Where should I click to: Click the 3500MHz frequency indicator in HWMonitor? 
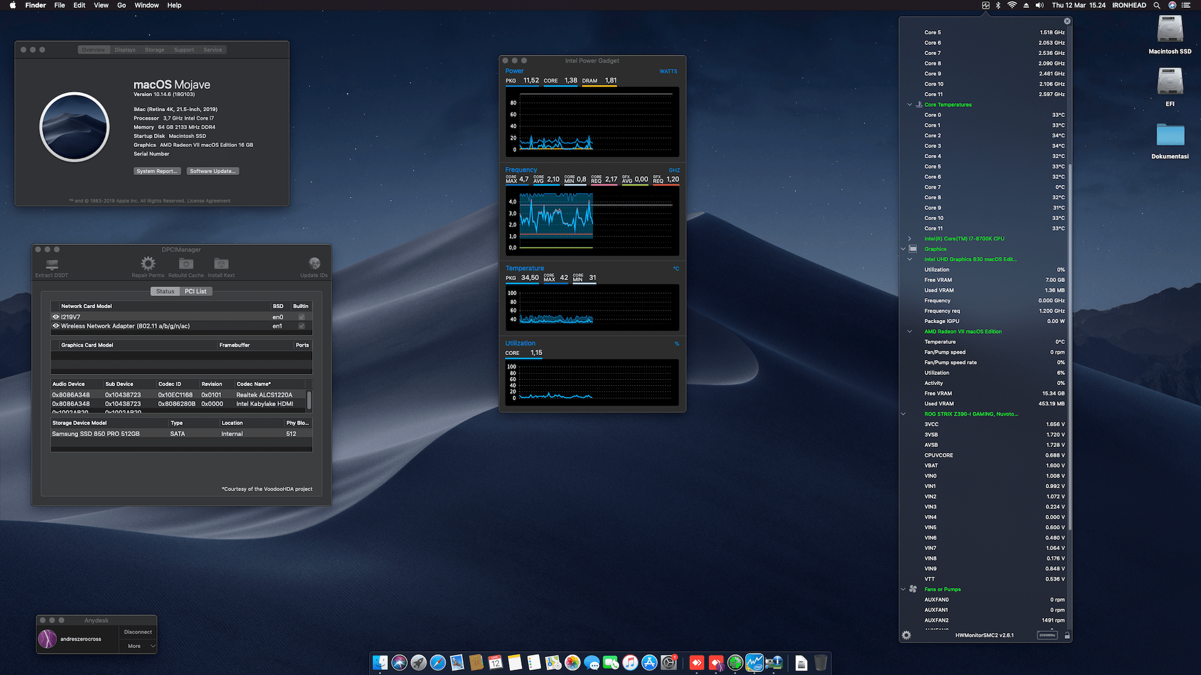coord(1048,635)
